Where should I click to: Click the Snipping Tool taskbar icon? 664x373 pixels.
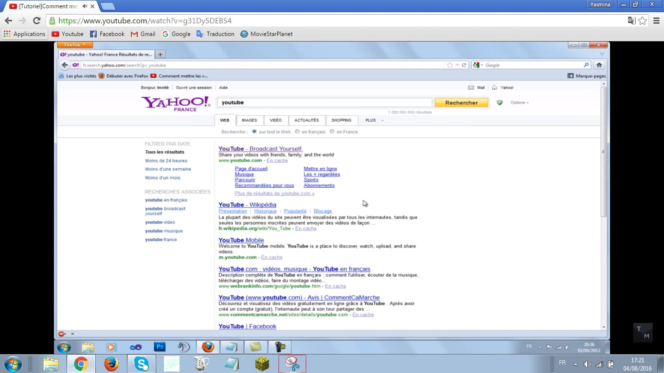tap(292, 364)
